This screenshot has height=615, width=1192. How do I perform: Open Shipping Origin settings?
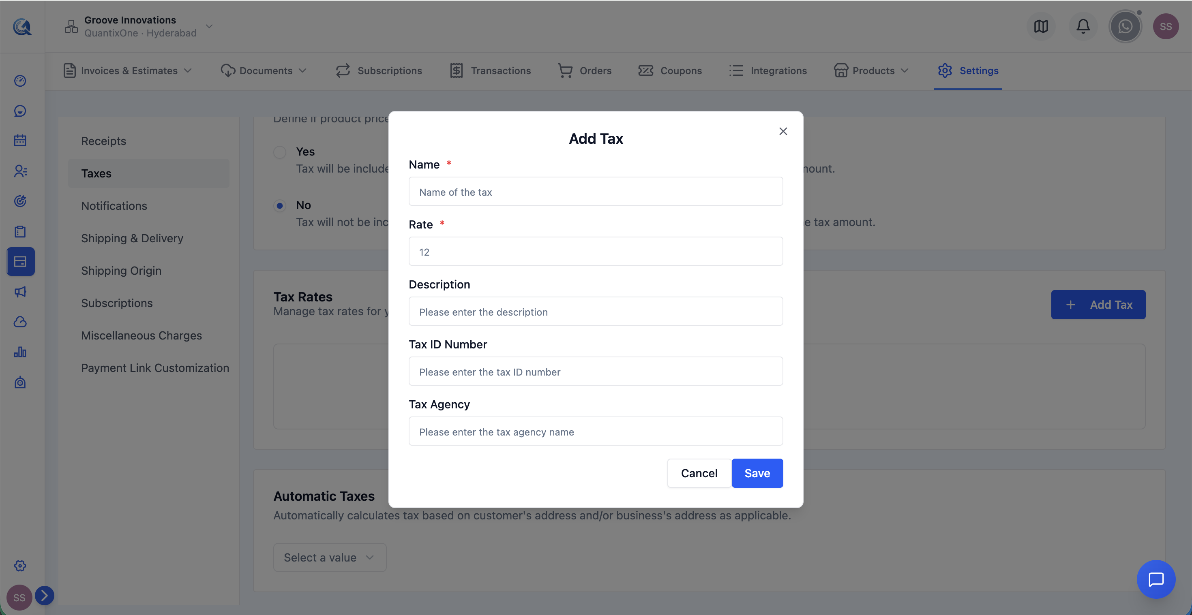tap(121, 271)
